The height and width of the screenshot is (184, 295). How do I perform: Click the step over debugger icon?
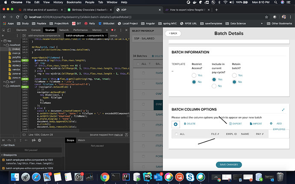click(x=9, y=140)
